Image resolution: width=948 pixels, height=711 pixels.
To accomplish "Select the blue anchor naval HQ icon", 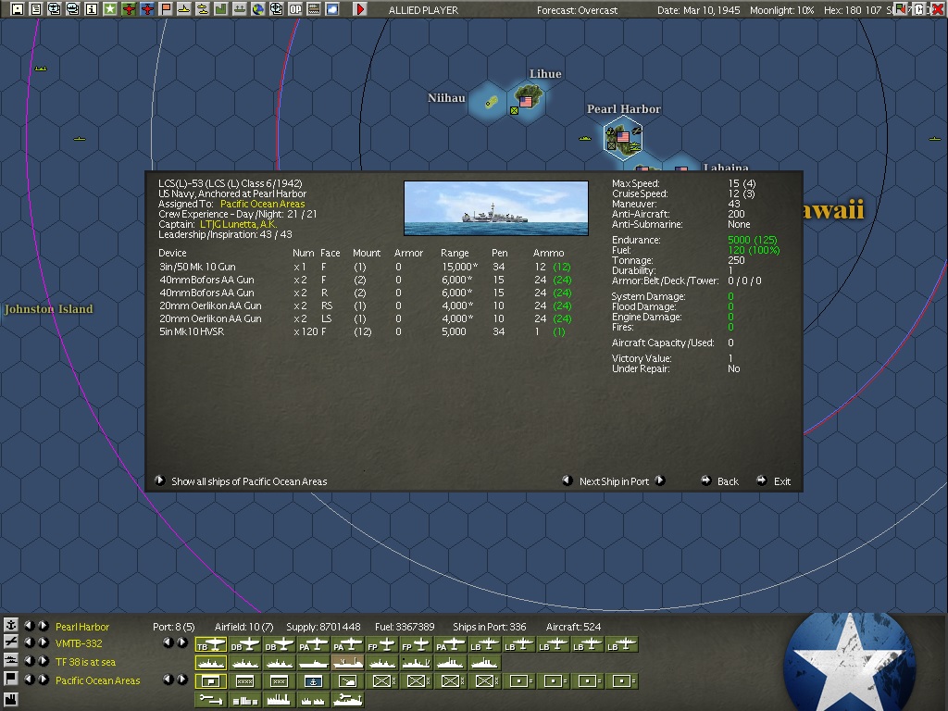I will pos(313,681).
